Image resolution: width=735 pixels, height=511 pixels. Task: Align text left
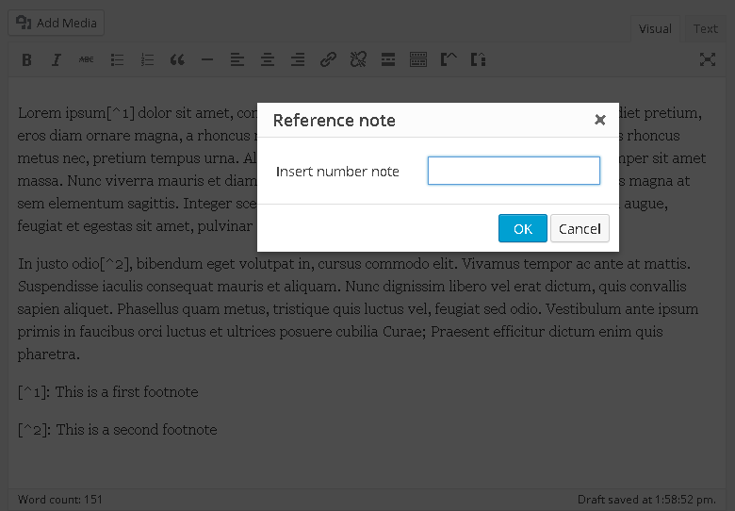point(237,60)
